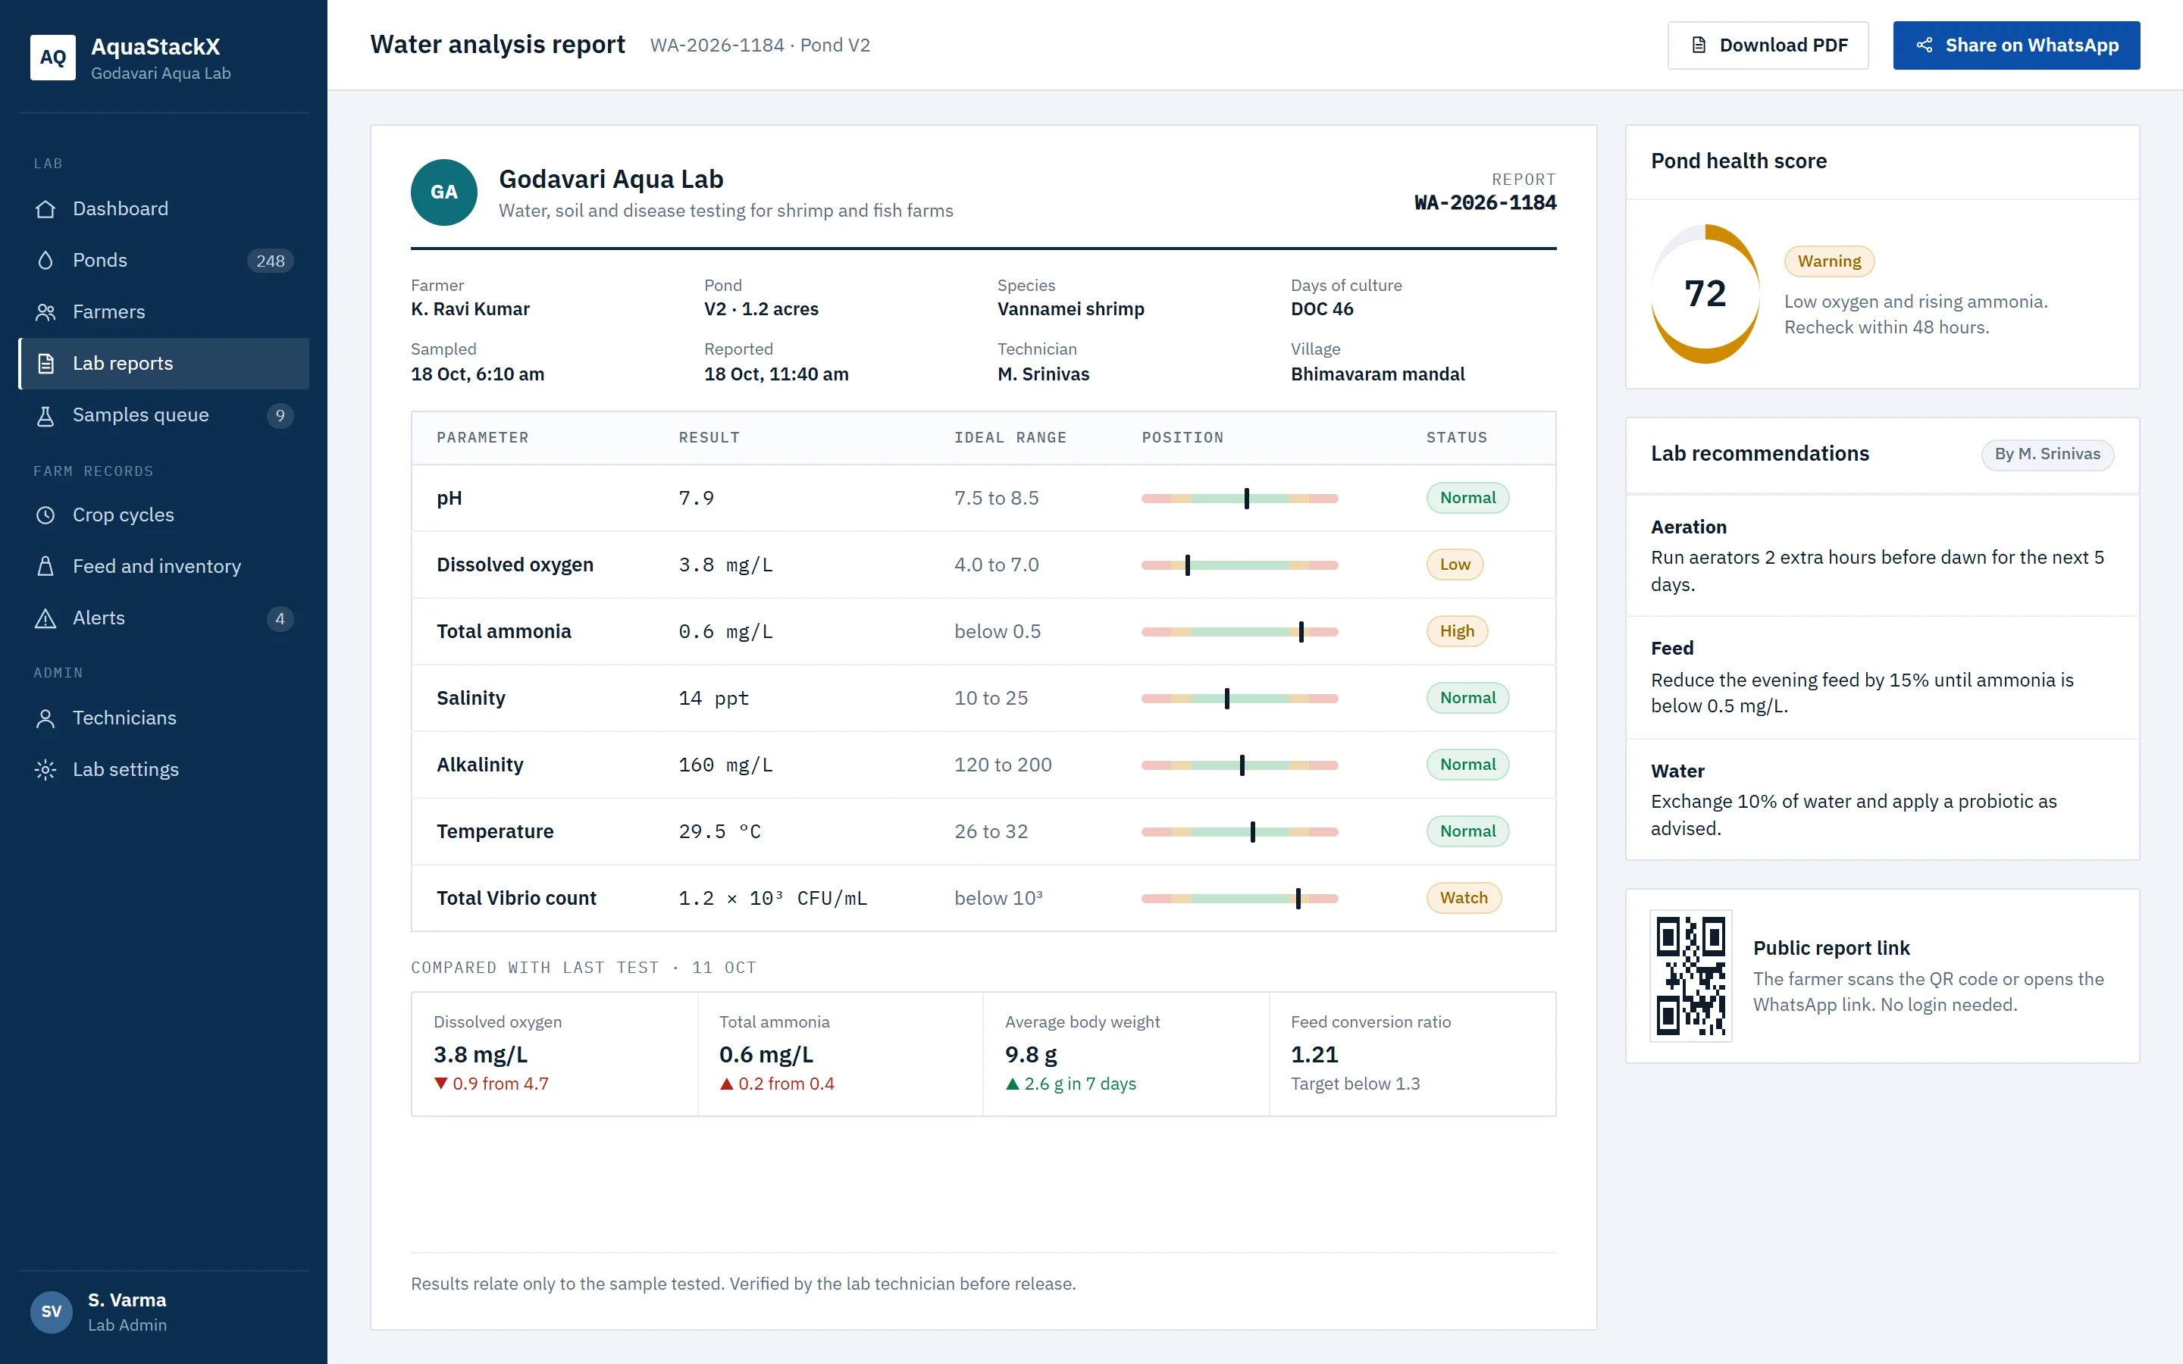Select the Total Vibrio count parameter

pyautogui.click(x=516, y=899)
